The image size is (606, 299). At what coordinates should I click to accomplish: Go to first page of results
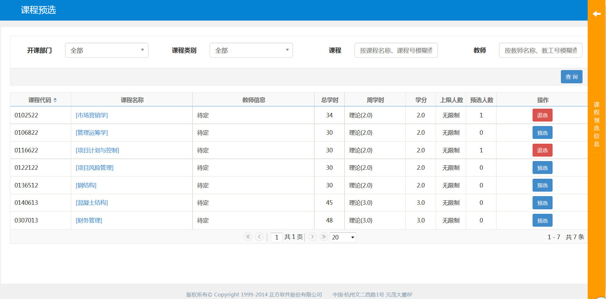(x=248, y=237)
